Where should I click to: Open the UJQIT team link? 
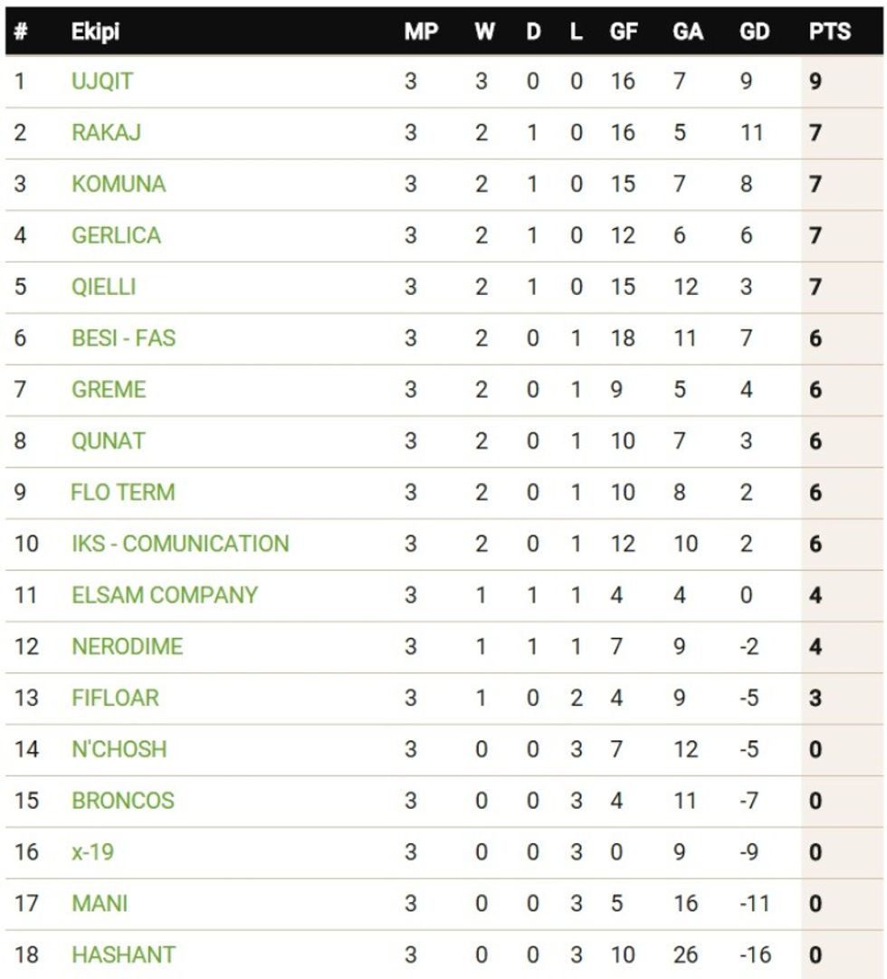click(101, 81)
